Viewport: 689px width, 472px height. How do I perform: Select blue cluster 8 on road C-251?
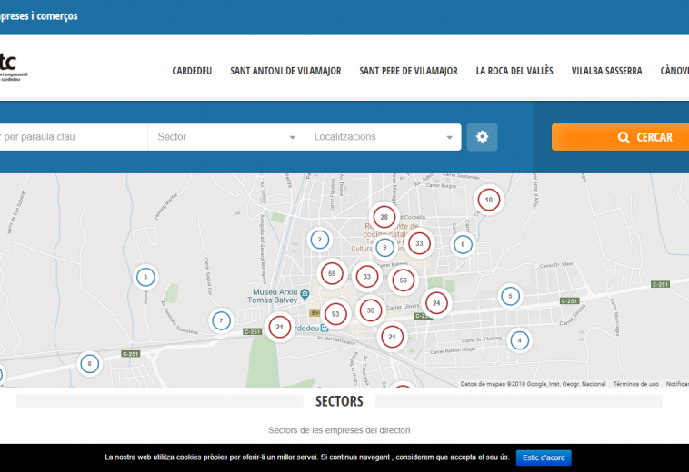[x=90, y=364]
